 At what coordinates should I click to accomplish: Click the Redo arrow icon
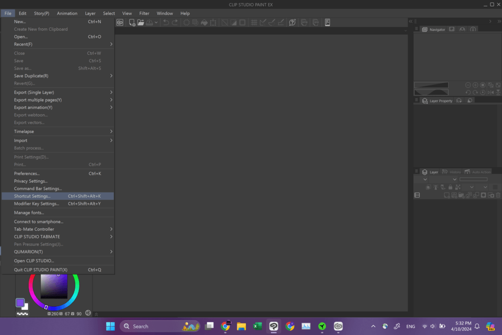pos(175,23)
